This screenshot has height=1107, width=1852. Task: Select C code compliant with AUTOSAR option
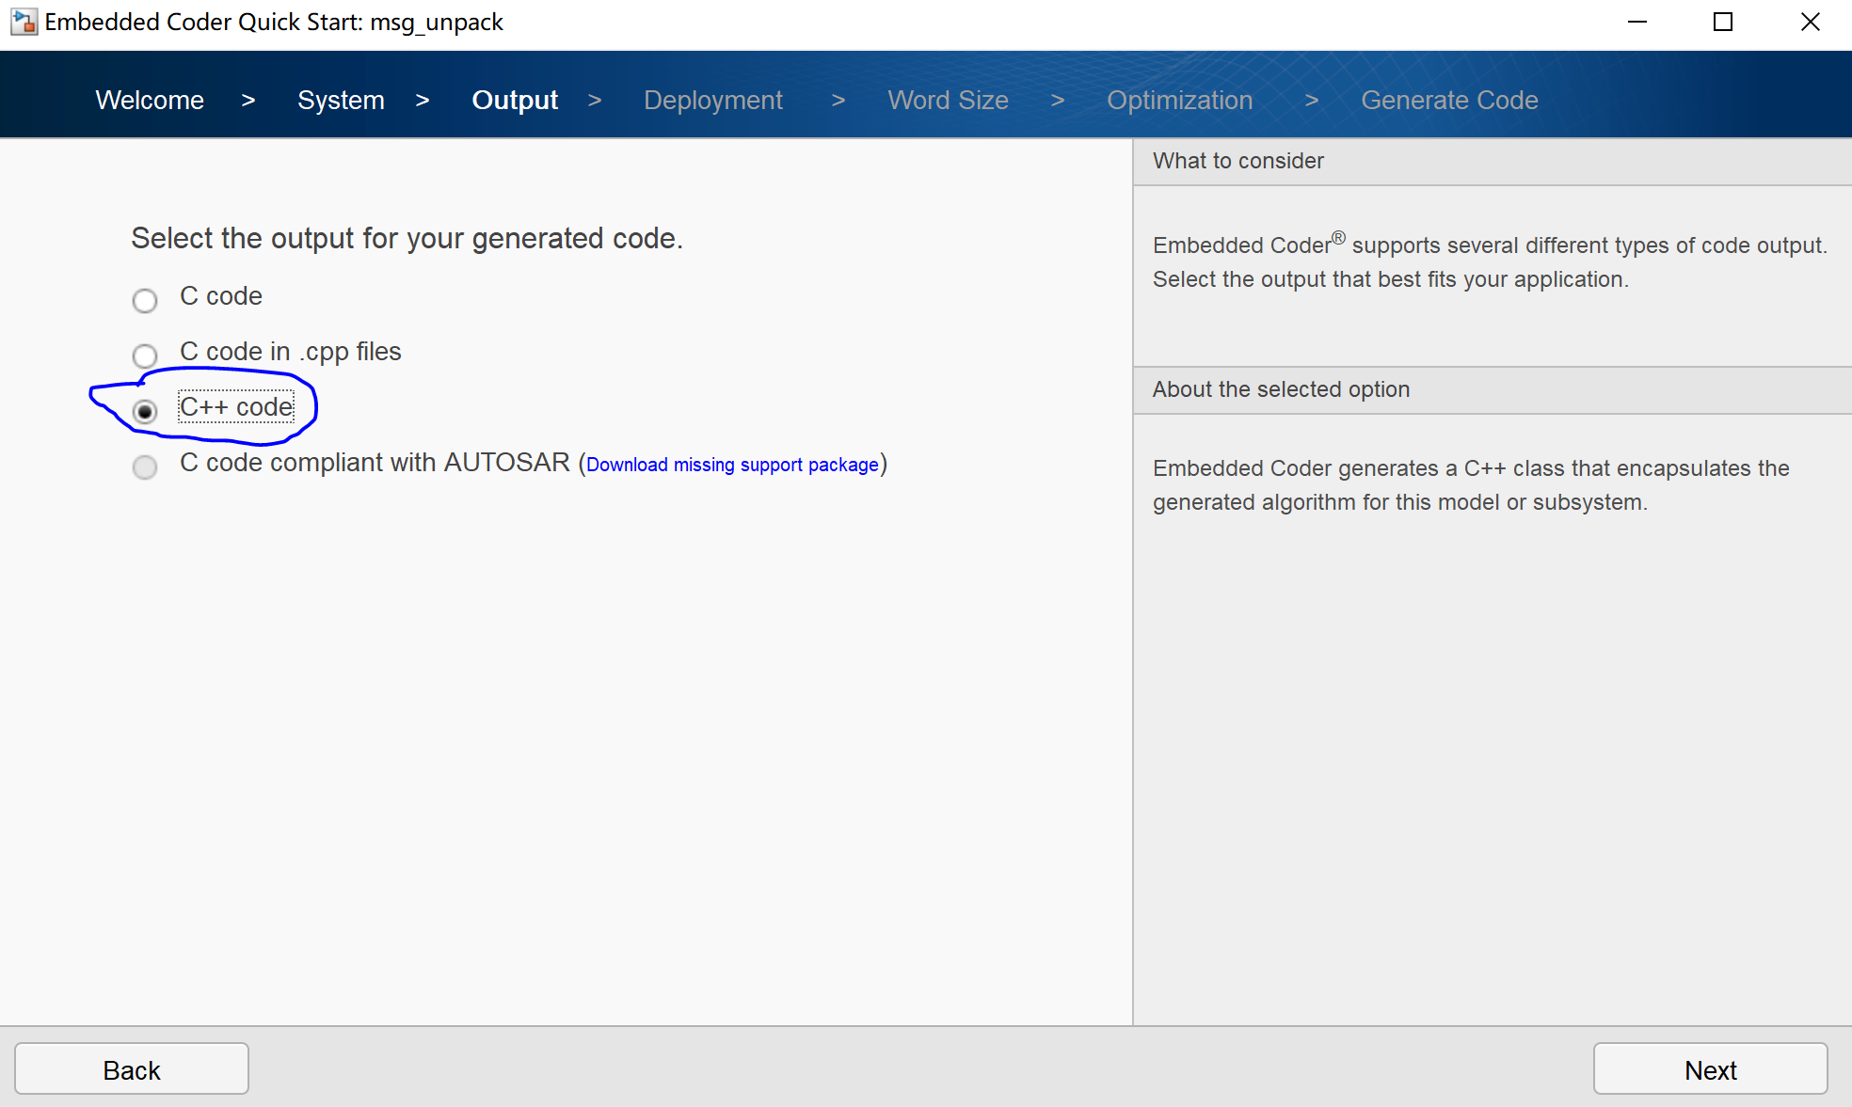point(145,467)
